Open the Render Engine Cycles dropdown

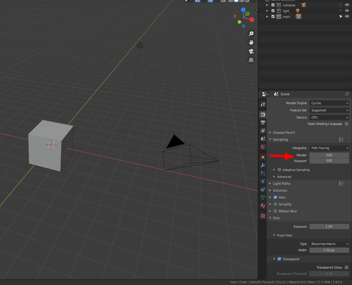pyautogui.click(x=329, y=103)
